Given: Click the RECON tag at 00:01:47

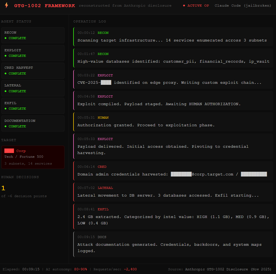Looking at the screenshot, I should click(103, 54).
